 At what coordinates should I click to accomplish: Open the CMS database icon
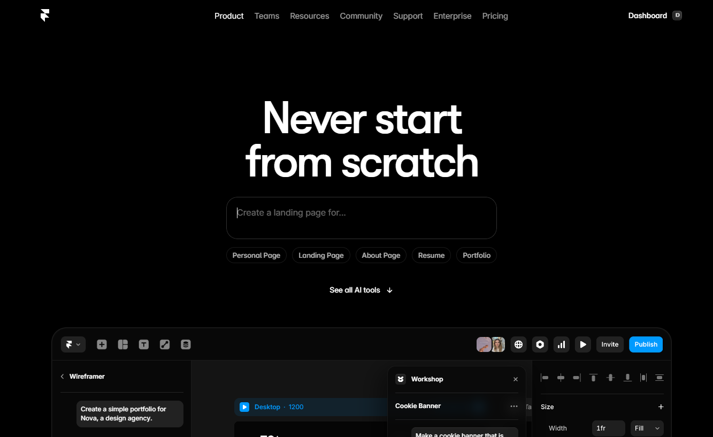[x=186, y=344]
